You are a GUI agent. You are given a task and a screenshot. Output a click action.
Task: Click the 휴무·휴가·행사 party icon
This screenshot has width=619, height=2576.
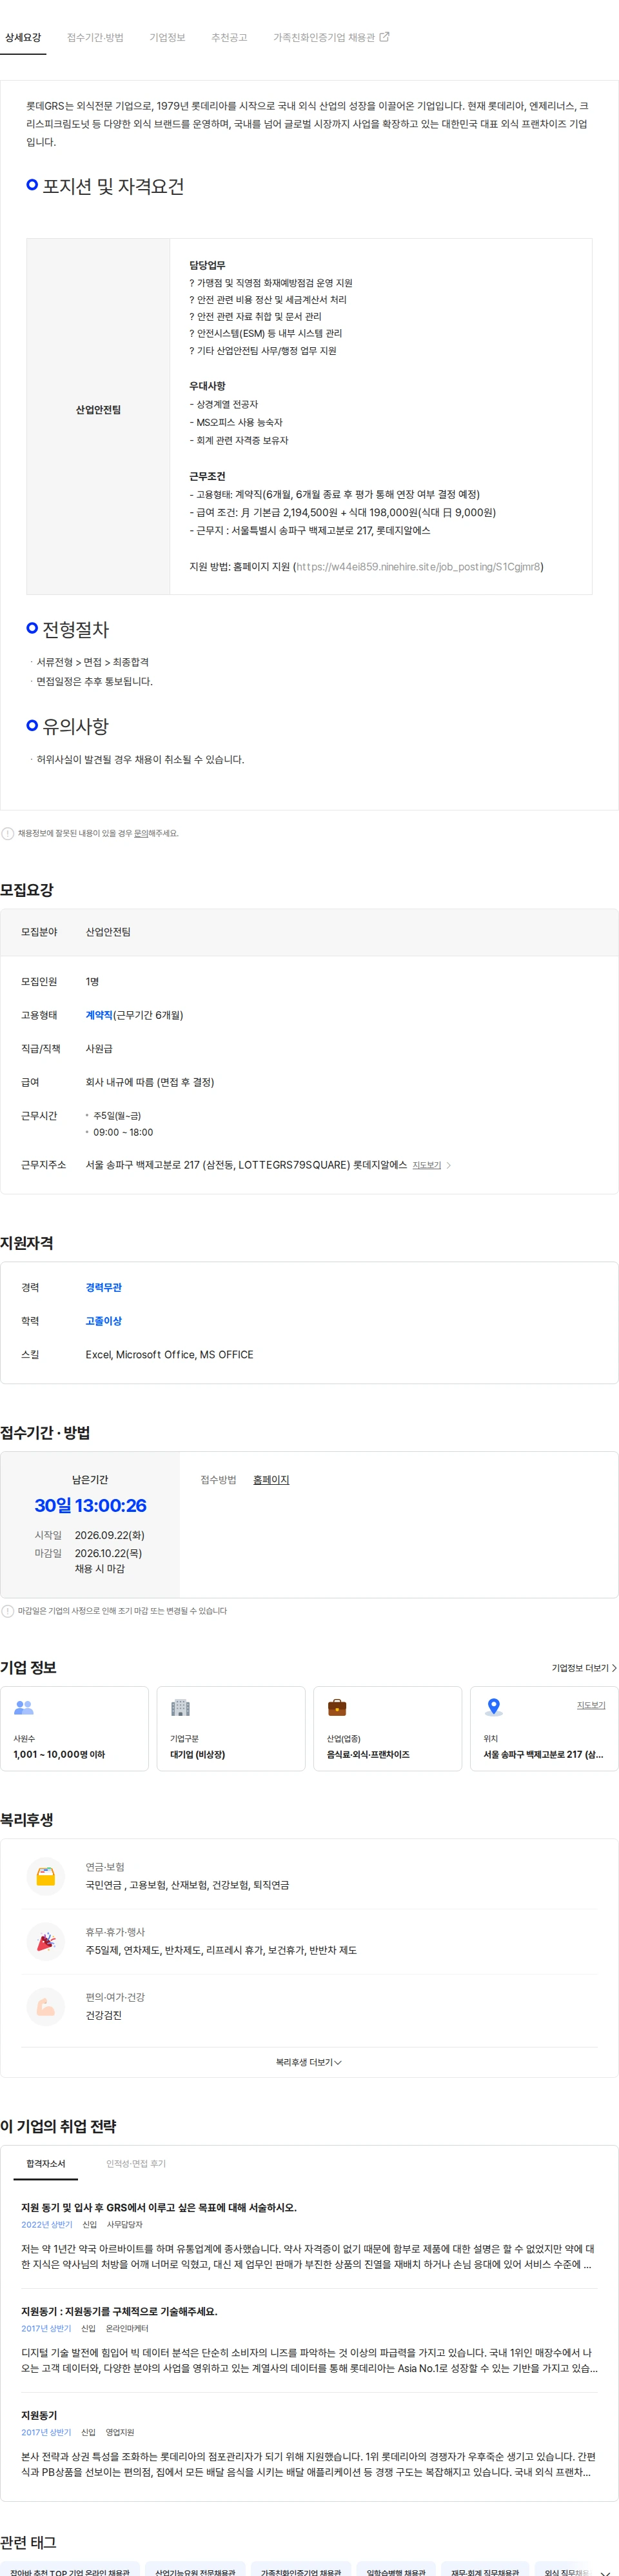tap(46, 1942)
